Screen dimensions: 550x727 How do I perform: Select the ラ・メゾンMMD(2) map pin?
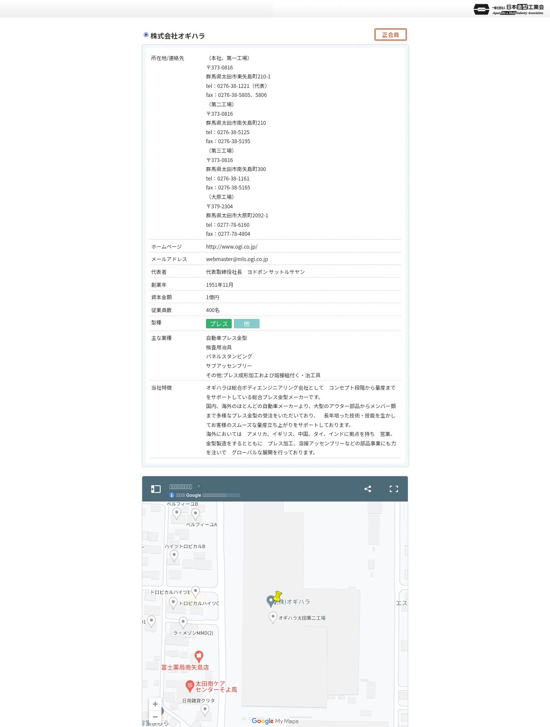click(x=183, y=622)
